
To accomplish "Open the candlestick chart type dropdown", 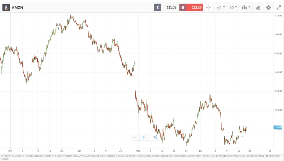I will [x=246, y=7].
